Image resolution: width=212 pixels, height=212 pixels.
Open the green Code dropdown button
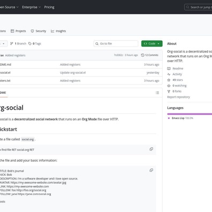[152, 43]
